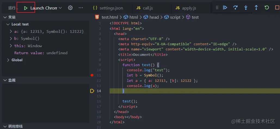Switch to the call.js tab
The width and height of the screenshot is (280, 129).
point(145,8)
